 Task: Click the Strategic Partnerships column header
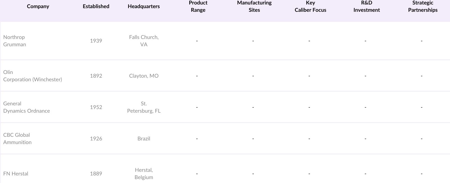423,6
